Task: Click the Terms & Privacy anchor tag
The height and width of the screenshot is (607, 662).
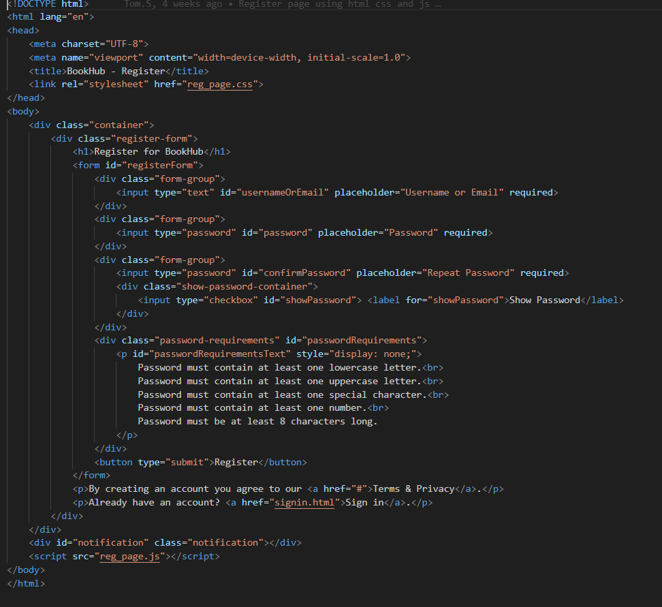Action: pos(410,488)
